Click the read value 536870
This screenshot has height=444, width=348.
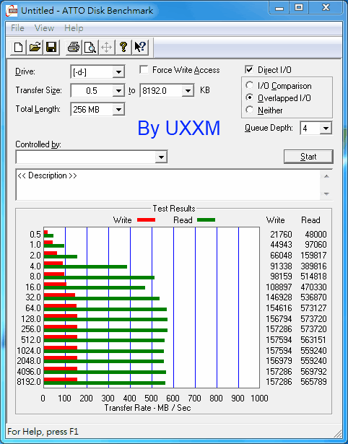click(313, 297)
